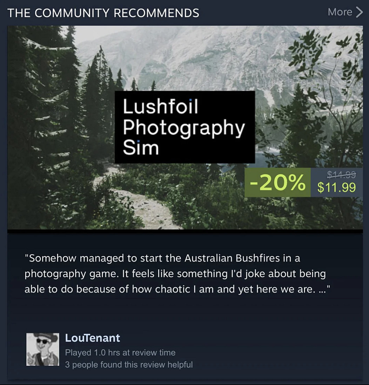The width and height of the screenshot is (369, 385).
Task: Click the review quote about Australian Bushfires
Action: point(177,274)
